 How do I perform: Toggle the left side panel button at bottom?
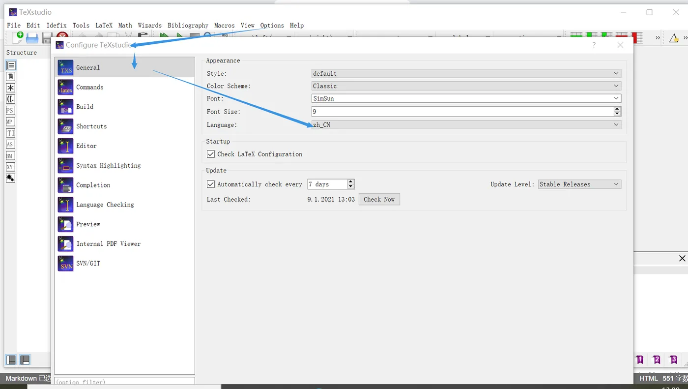[11, 360]
